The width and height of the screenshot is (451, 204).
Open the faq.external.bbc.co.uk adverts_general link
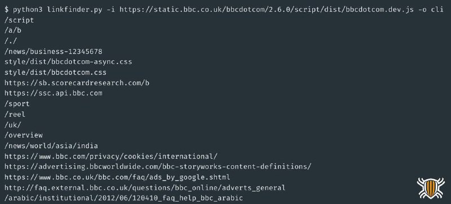145,188
